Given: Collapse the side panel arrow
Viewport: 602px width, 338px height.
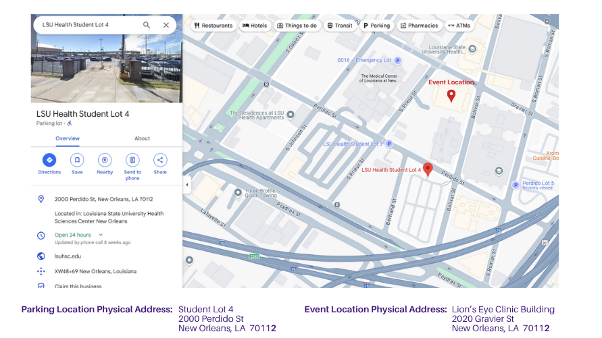Looking at the screenshot, I should click(x=187, y=185).
